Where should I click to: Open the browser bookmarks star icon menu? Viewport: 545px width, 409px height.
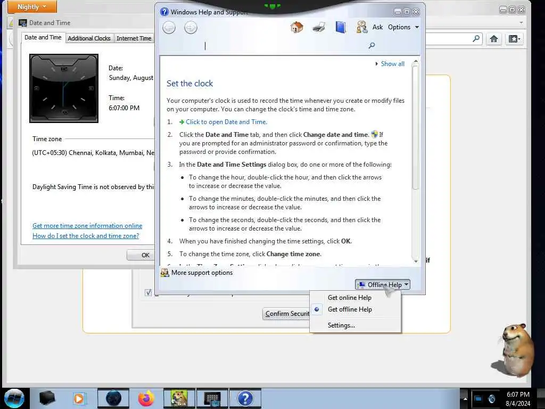pos(514,38)
